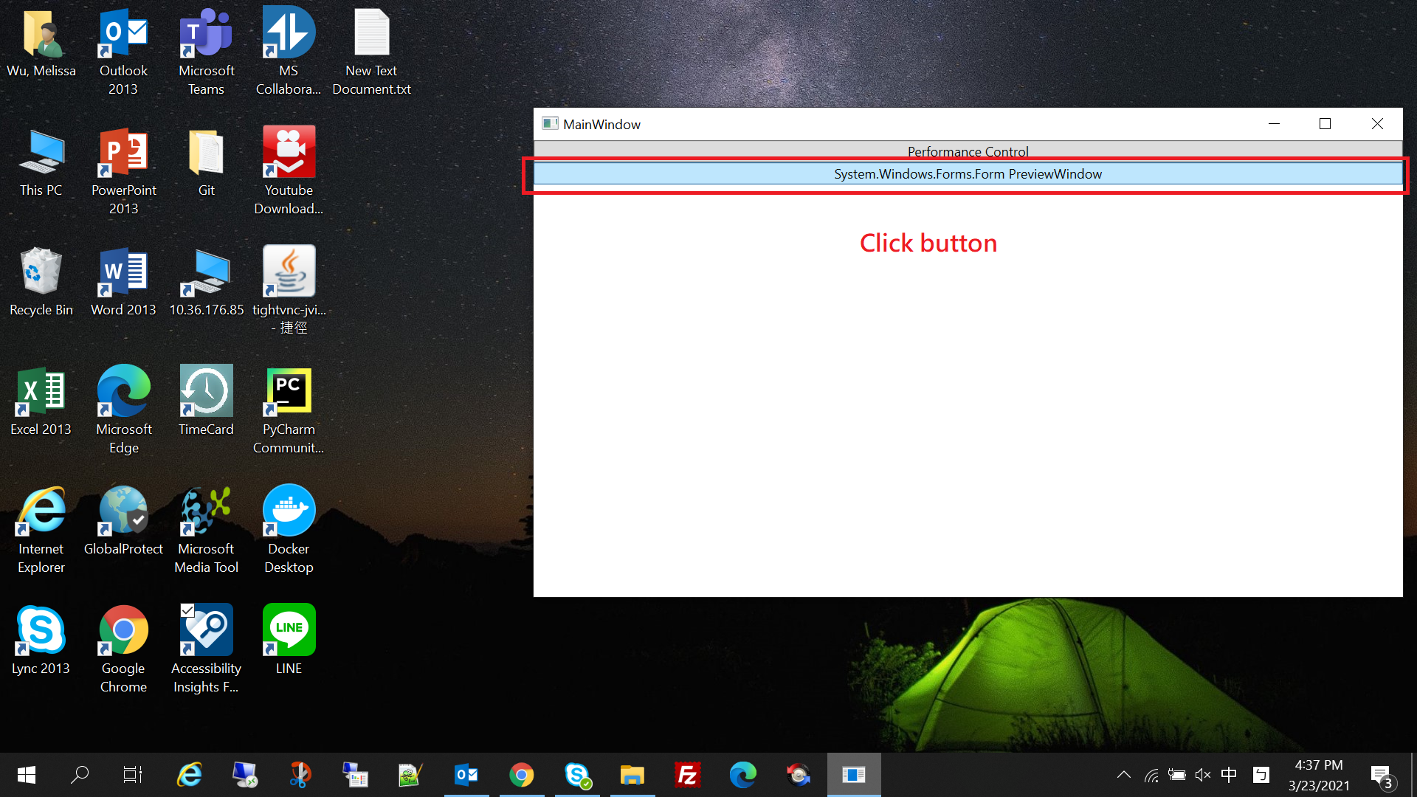Launch Microsoft Teams from the desktop
1417x797 pixels.
pos(206,33)
